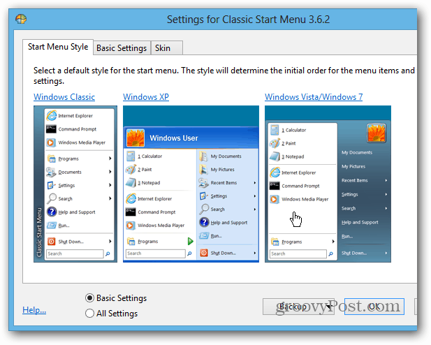Click the 'Select a default style' description text
The width and height of the screenshot is (431, 345).
pos(224,75)
